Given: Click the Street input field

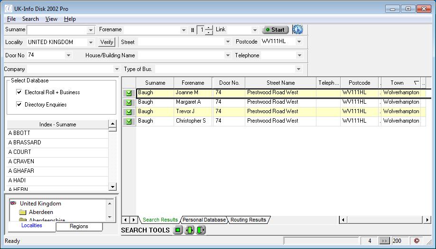Looking at the screenshot, I should 180,42.
